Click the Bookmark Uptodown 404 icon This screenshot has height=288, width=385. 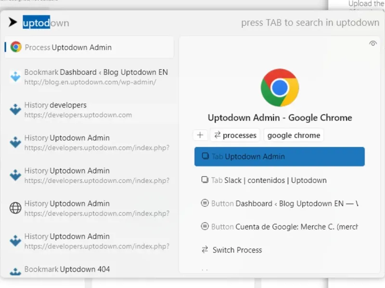(x=15, y=271)
